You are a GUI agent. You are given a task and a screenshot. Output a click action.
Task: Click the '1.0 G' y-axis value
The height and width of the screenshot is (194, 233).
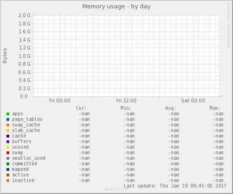pyautogui.click(x=25, y=56)
